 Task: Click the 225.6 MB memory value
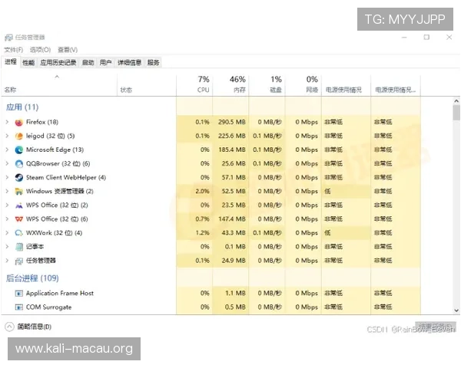pyautogui.click(x=232, y=136)
